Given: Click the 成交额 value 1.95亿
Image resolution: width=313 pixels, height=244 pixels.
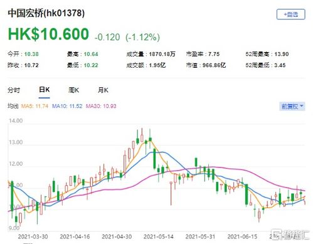Looking at the screenshot, I should pos(157,65).
